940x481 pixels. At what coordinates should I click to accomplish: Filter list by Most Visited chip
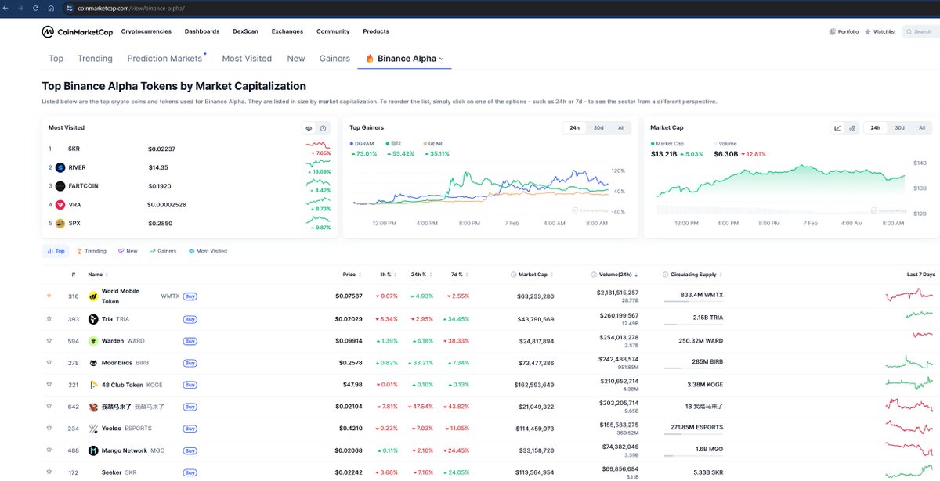(208, 251)
